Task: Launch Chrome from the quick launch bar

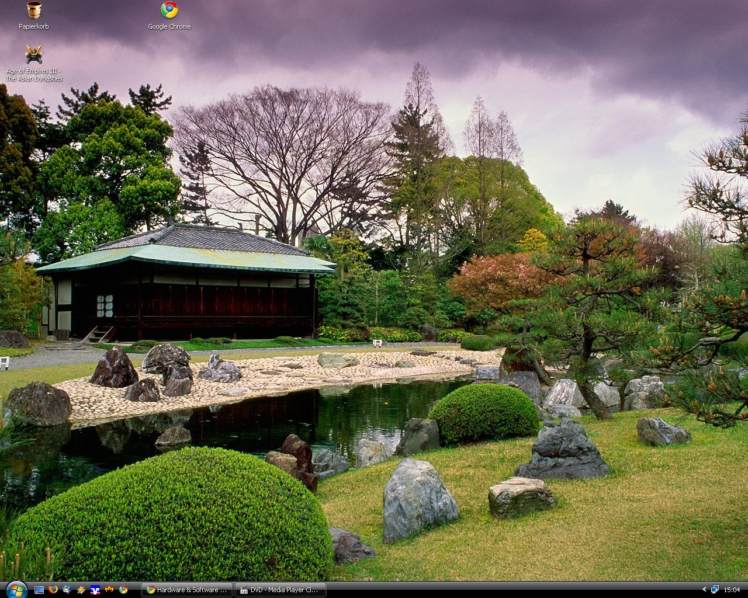Action: (x=123, y=590)
